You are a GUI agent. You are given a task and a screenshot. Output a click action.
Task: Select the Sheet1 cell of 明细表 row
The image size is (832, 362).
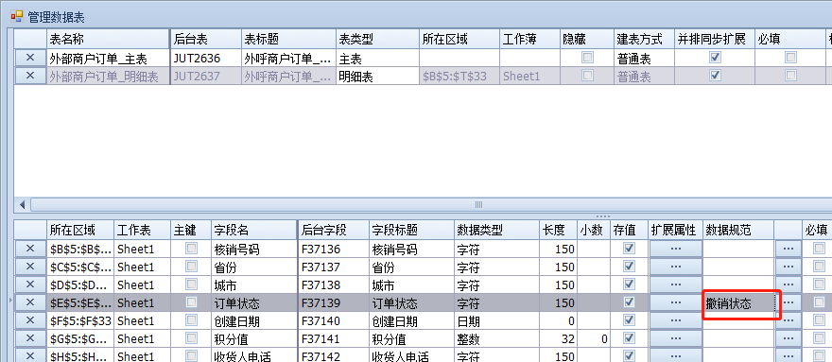coord(529,76)
